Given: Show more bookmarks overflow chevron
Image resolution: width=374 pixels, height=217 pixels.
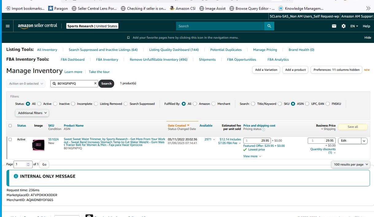Looking at the screenshot, I should (368, 8).
